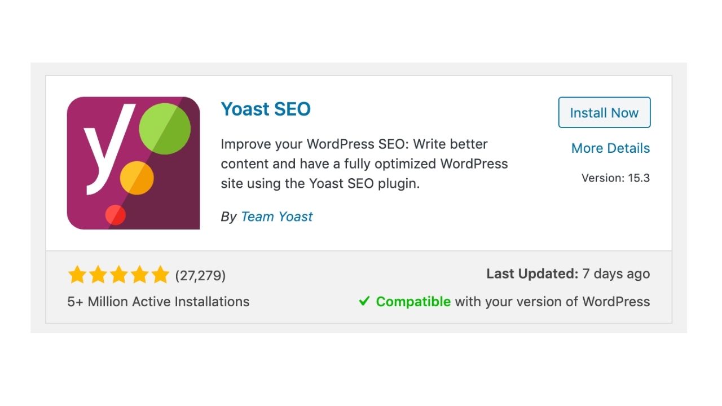Click the orange circle in the Yoast logo
The height and width of the screenshot is (406, 722).
click(x=137, y=178)
